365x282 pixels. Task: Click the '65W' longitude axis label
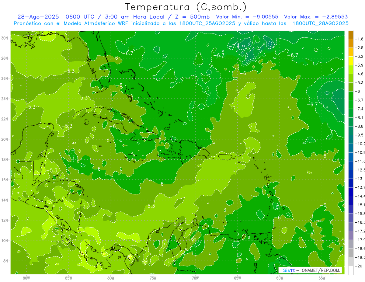click(238, 278)
